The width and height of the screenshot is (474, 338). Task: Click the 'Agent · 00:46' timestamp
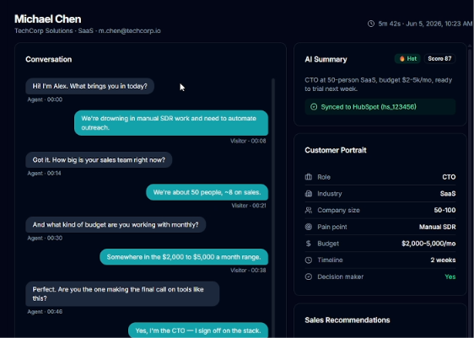pyautogui.click(x=45, y=311)
